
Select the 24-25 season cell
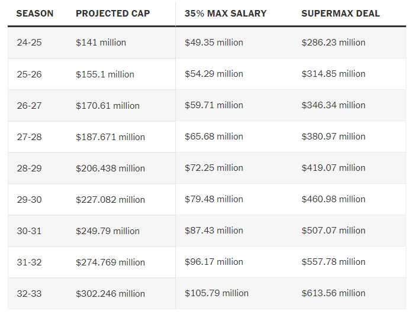[x=29, y=43]
